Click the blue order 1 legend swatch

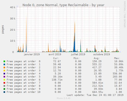[4, 64]
